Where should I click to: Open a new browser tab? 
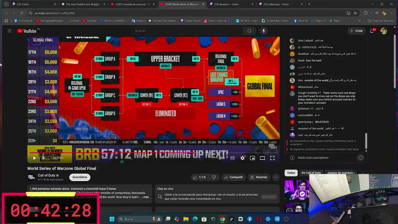click(309, 4)
